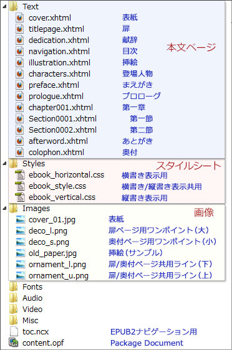
Task: Click the navigation.xhtml file icon
Action: [20, 51]
